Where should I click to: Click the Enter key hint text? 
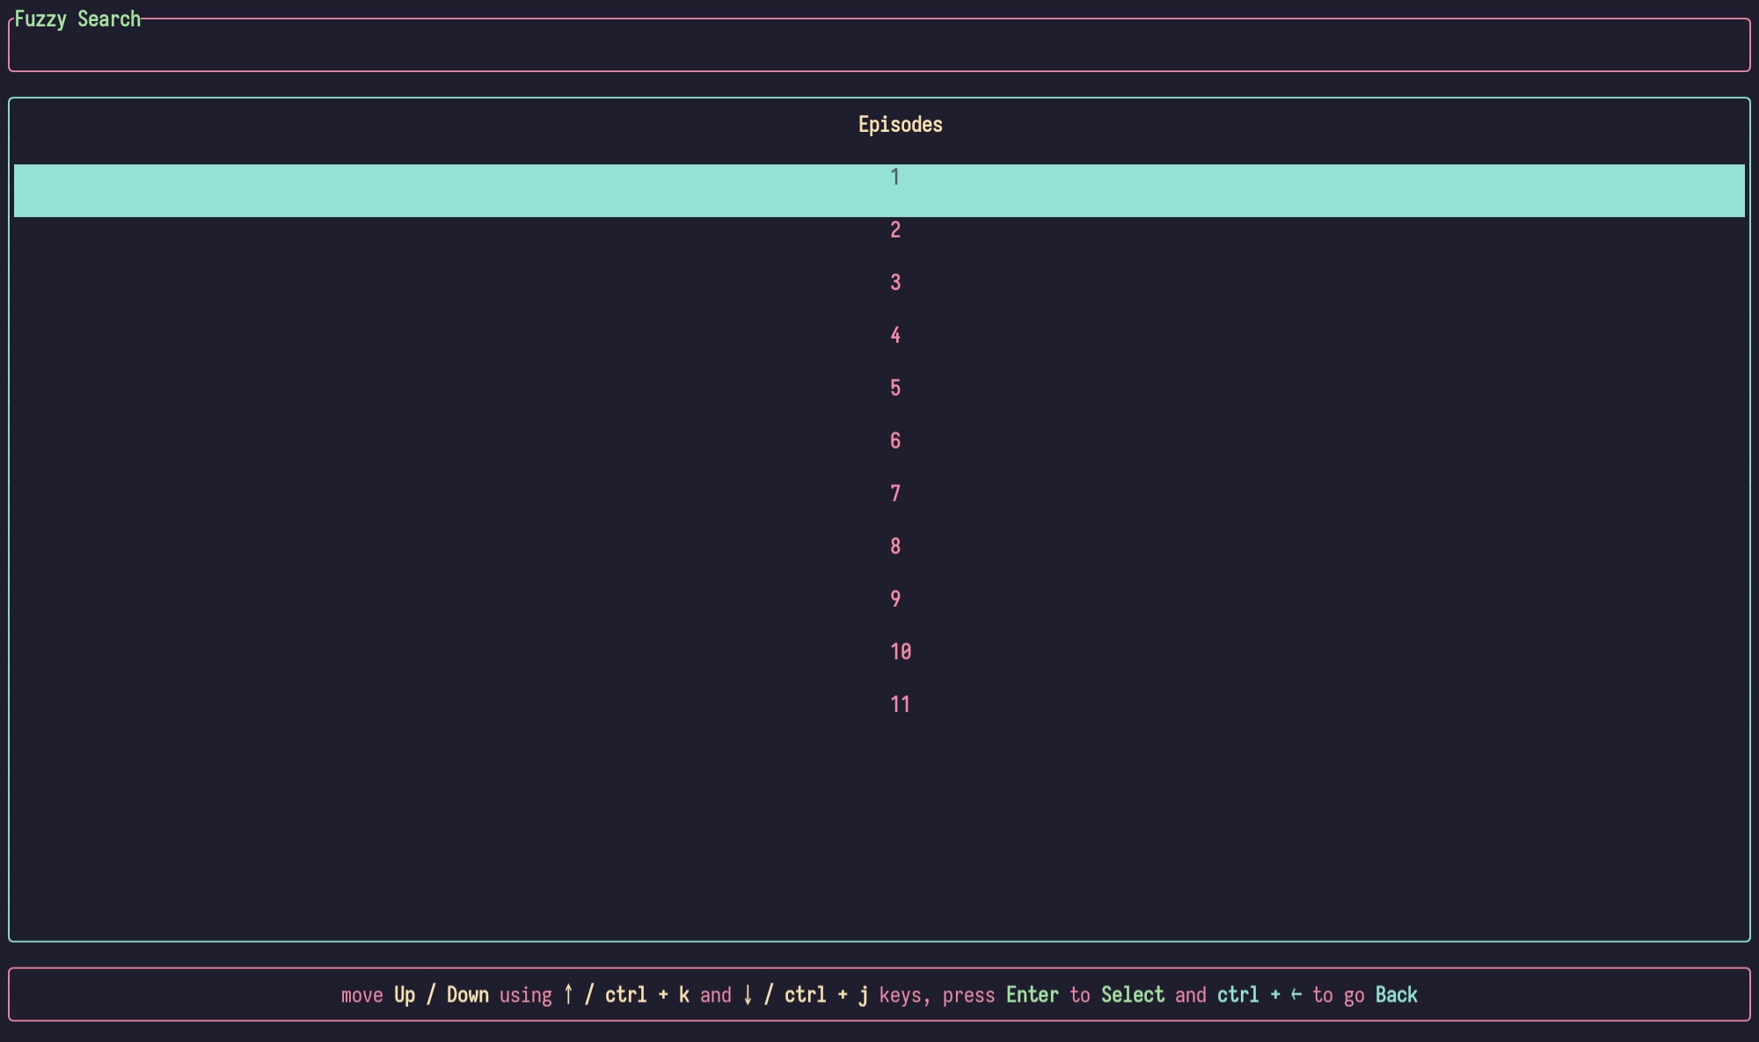pos(1032,995)
